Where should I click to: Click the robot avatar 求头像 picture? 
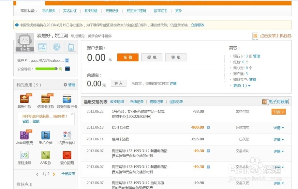[x=25, y=42]
